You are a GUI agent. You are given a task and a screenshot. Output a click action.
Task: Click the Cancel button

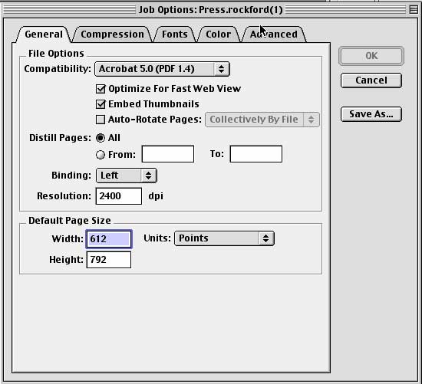(x=371, y=80)
